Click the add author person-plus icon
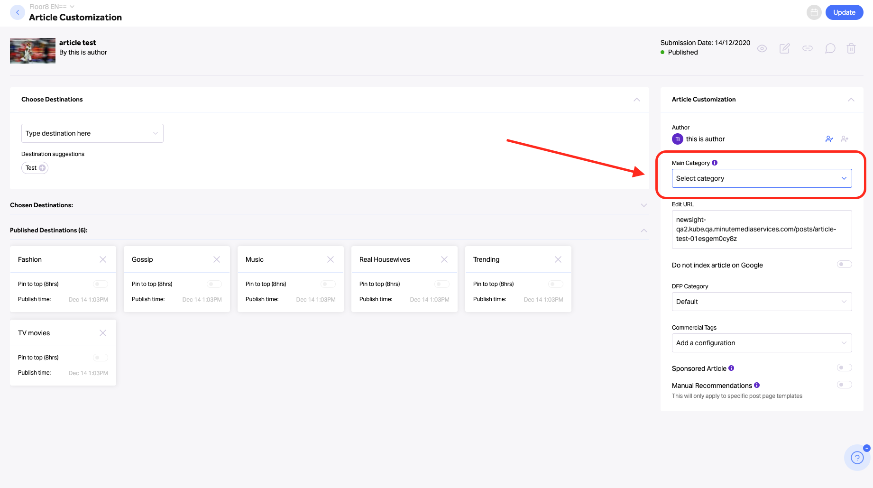Viewport: 873px width, 488px height. [845, 139]
